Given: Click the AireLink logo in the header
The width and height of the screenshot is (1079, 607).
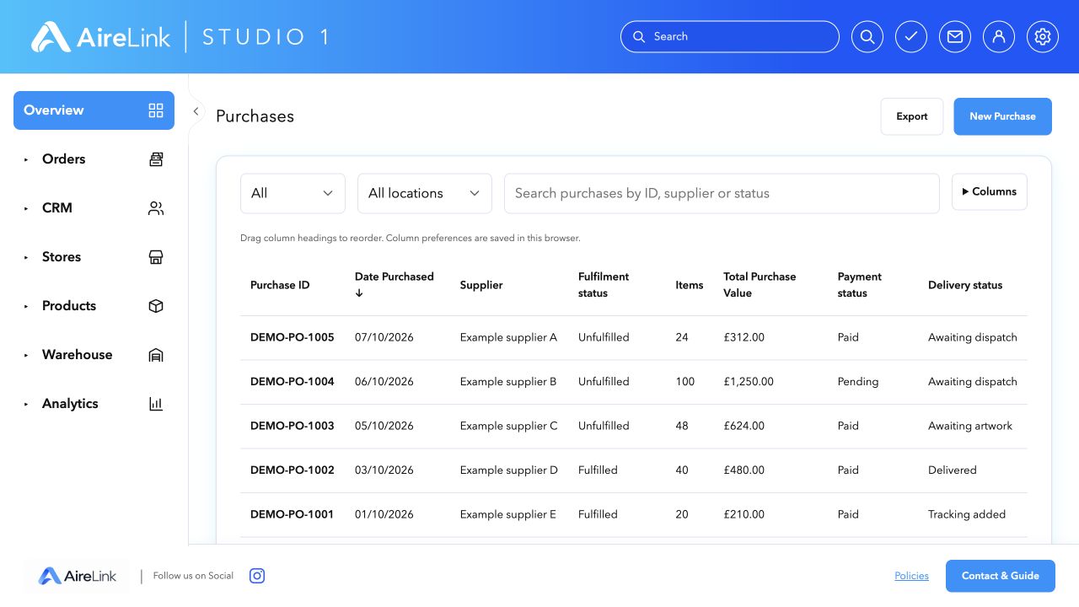Looking at the screenshot, I should tap(101, 37).
